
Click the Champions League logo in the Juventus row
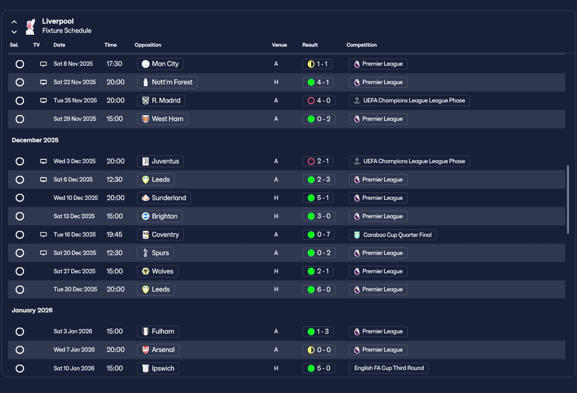tap(357, 161)
